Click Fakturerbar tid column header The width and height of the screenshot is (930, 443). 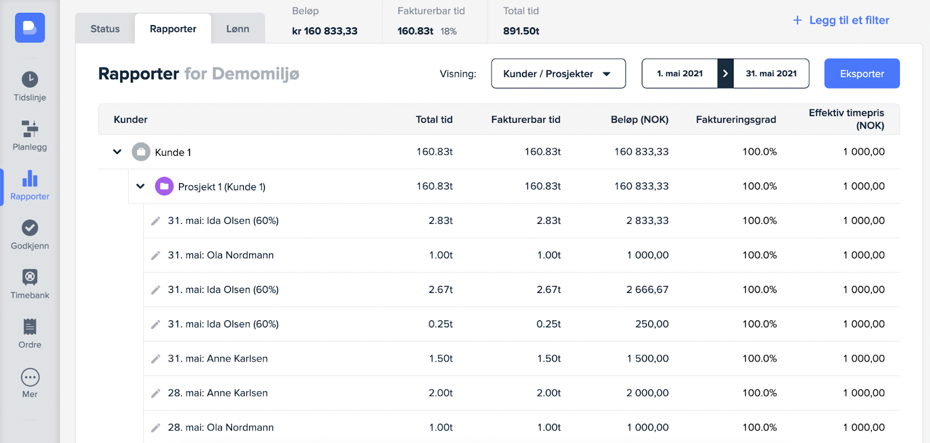(x=526, y=119)
